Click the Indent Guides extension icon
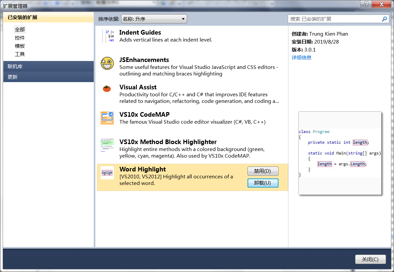Viewport: 394px width, 272px height. [107, 36]
